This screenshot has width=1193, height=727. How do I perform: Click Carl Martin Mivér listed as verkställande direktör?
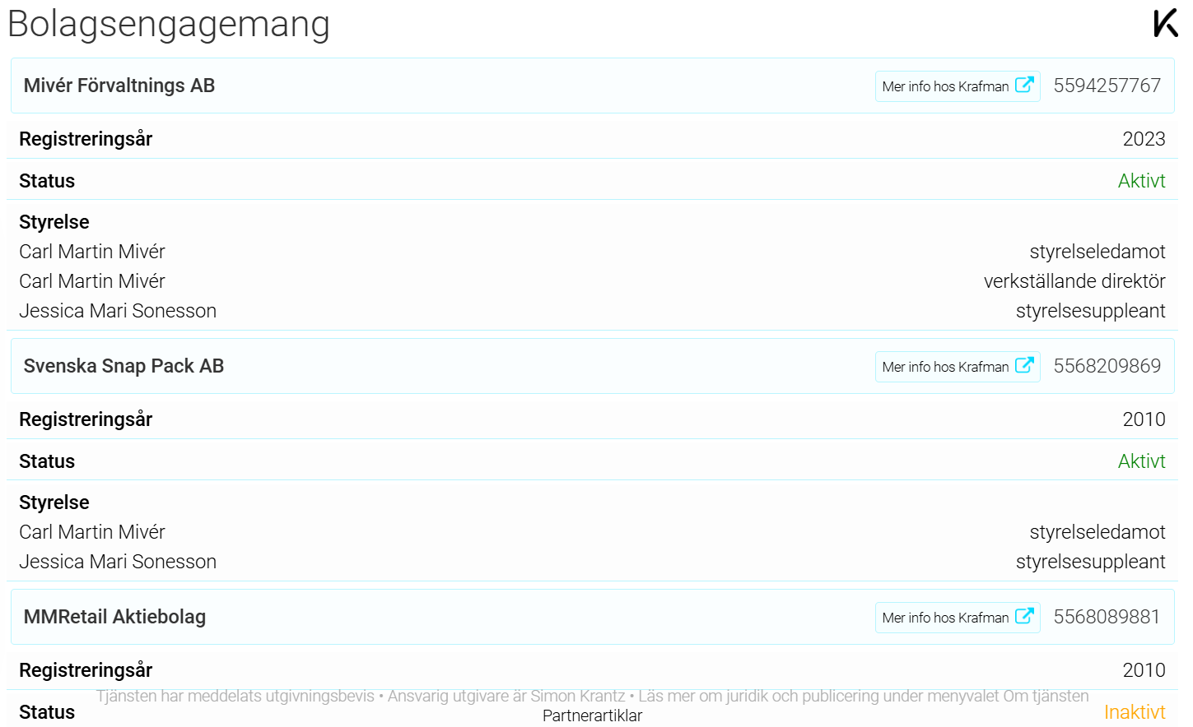[x=92, y=281]
